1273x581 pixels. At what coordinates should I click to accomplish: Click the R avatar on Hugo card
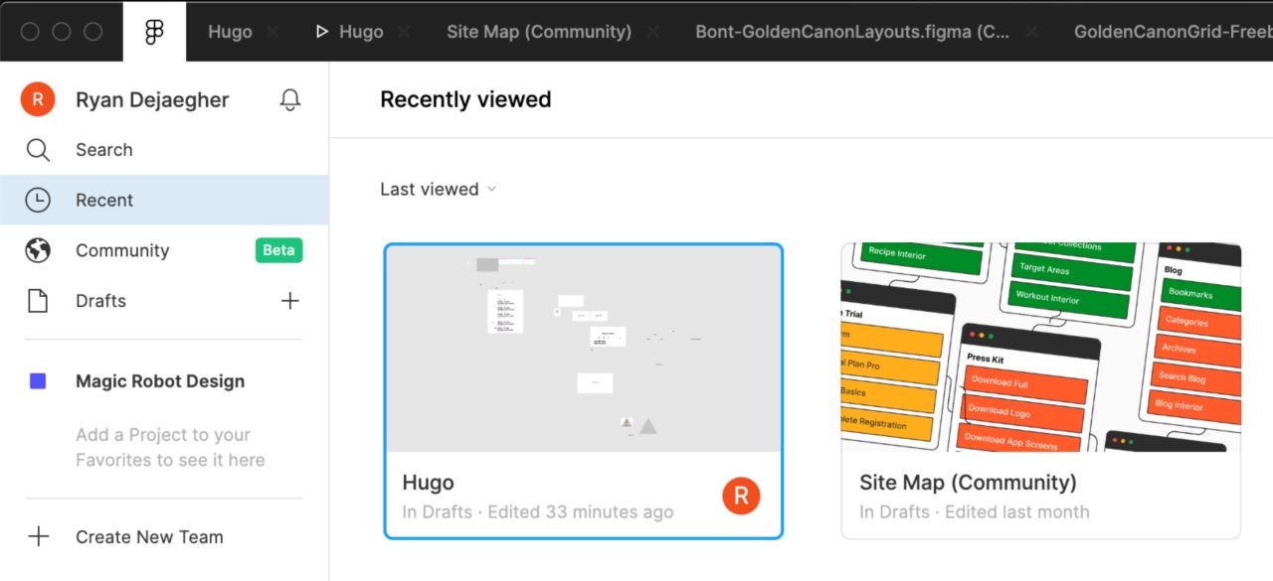pos(741,496)
